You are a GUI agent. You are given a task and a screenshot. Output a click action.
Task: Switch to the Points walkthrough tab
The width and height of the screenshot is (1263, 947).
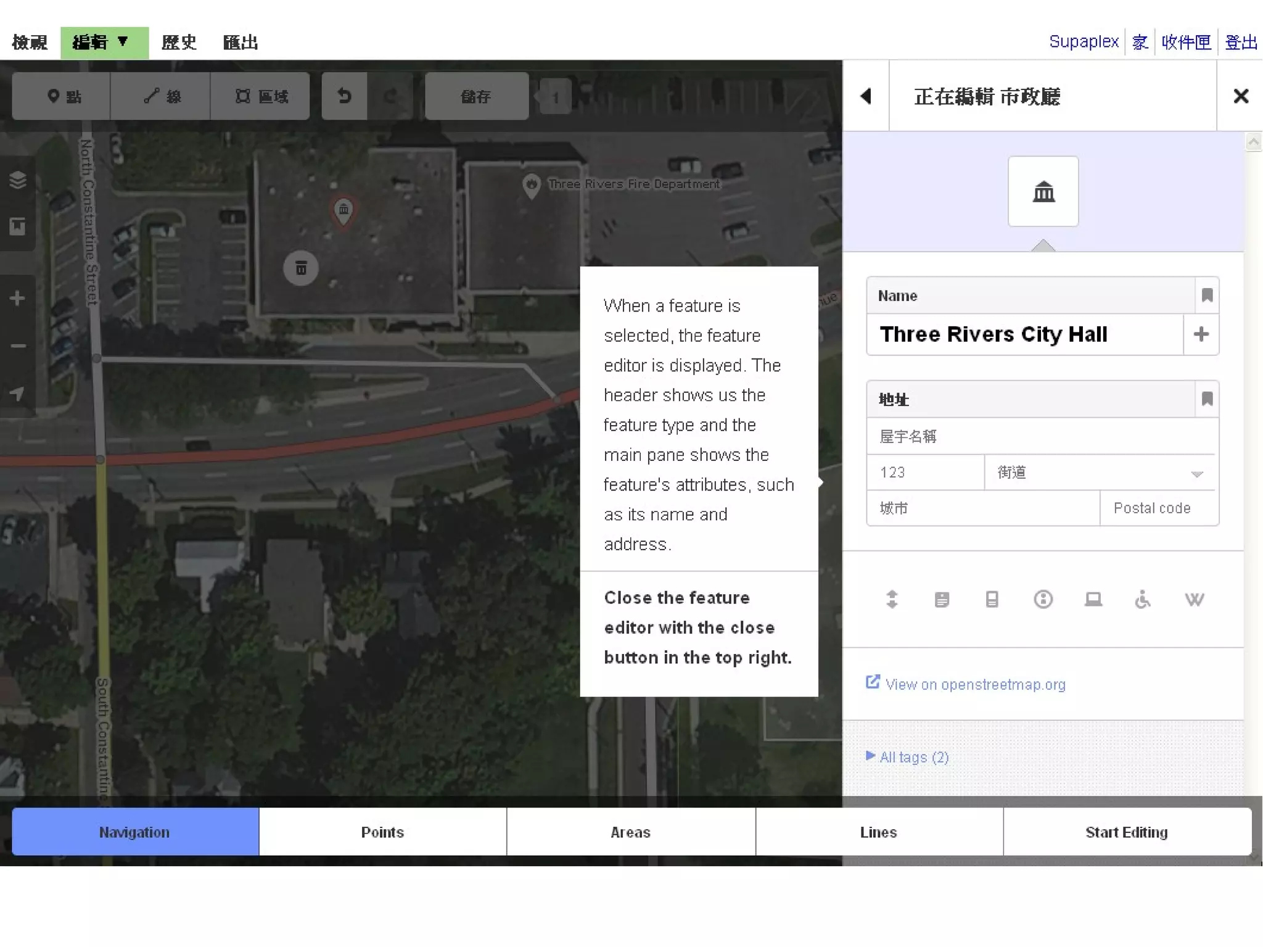tap(382, 832)
